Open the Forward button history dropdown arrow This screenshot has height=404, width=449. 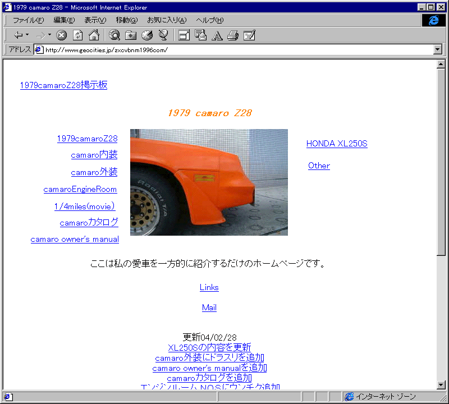(50, 35)
